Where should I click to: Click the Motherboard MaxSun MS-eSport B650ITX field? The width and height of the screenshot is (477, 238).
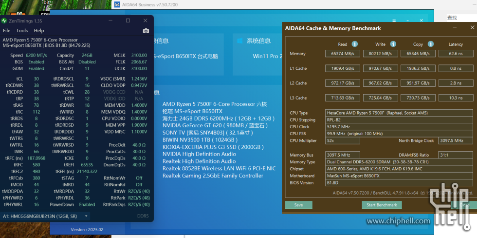(399, 176)
